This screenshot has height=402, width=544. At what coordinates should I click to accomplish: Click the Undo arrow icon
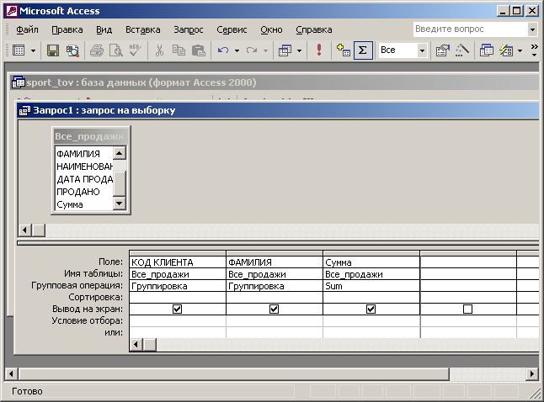coord(223,50)
